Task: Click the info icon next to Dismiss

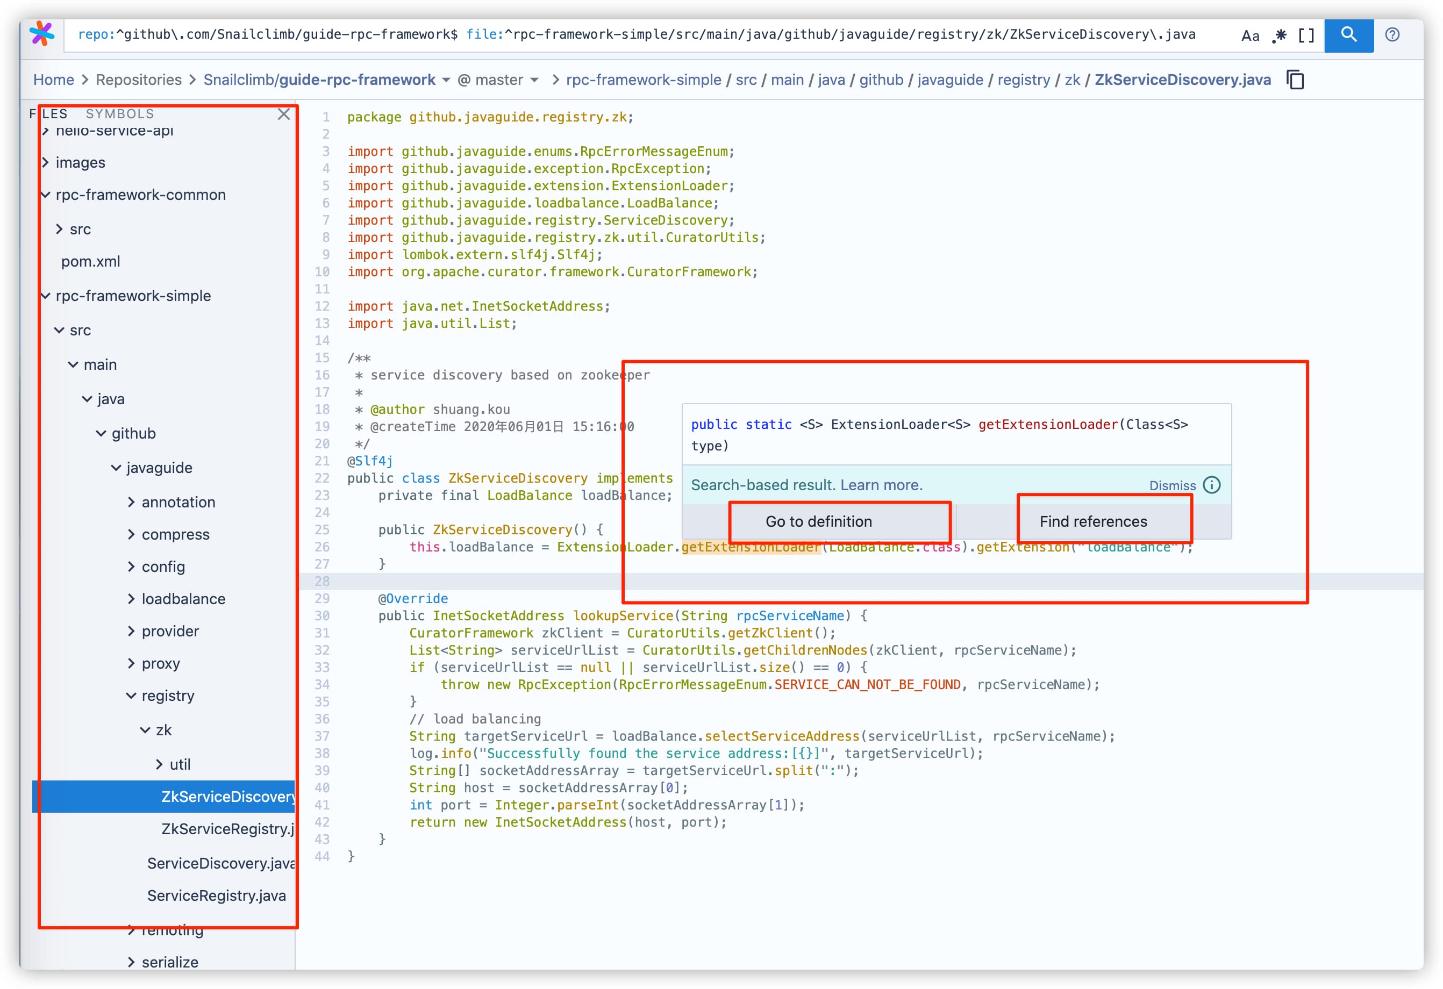Action: click(x=1212, y=485)
